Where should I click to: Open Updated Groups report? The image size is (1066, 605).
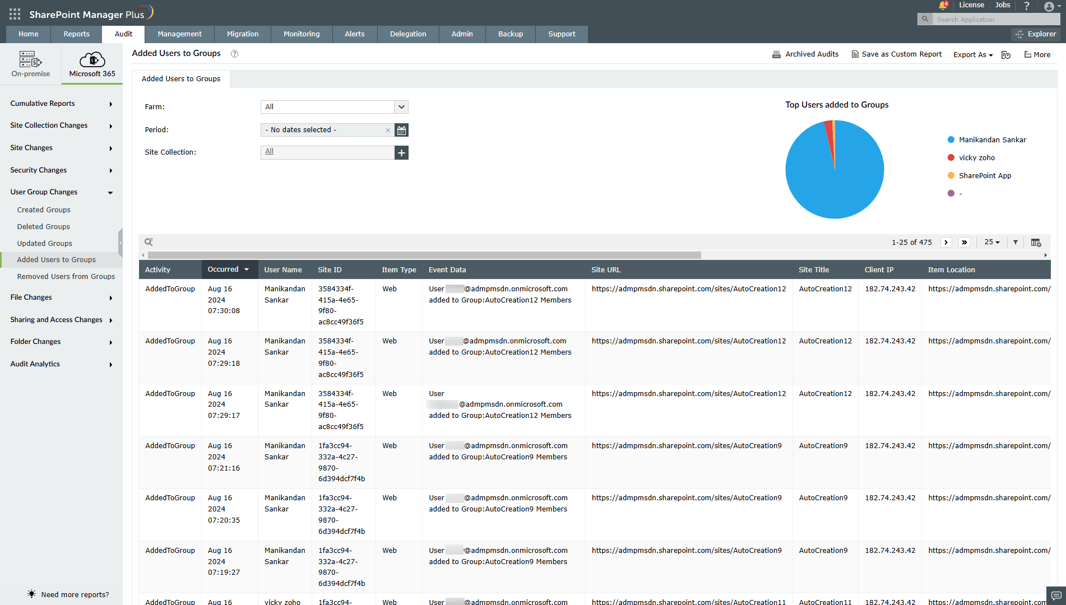[x=45, y=244]
